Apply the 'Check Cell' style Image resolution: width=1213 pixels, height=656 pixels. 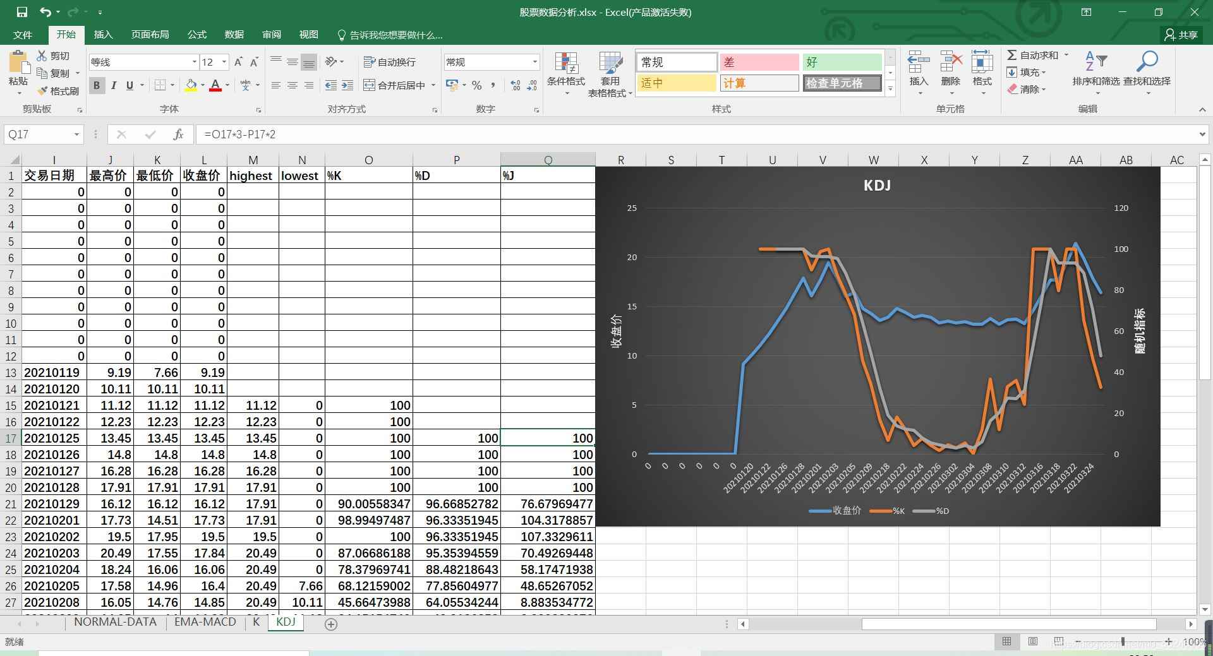pyautogui.click(x=842, y=83)
